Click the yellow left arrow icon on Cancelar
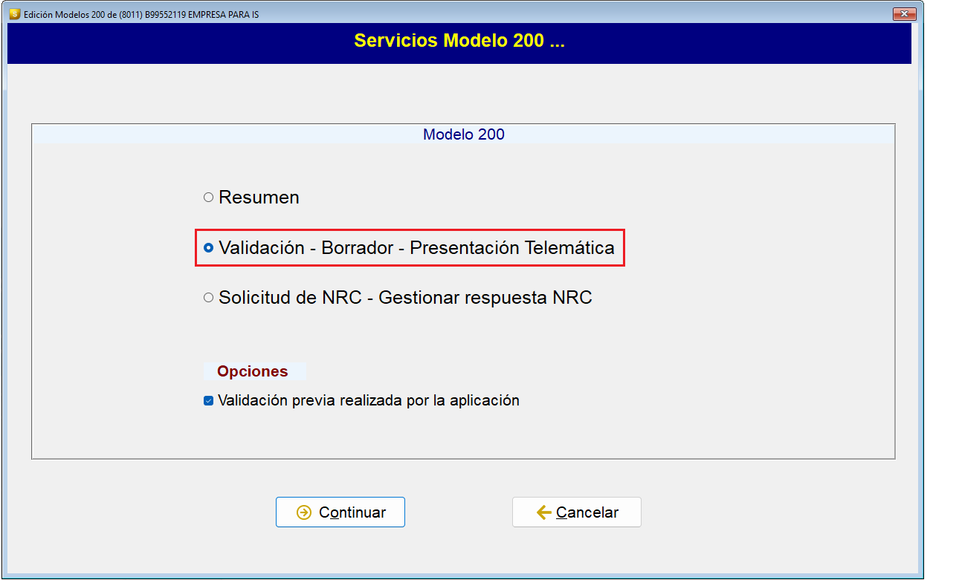The image size is (956, 580). coord(543,512)
